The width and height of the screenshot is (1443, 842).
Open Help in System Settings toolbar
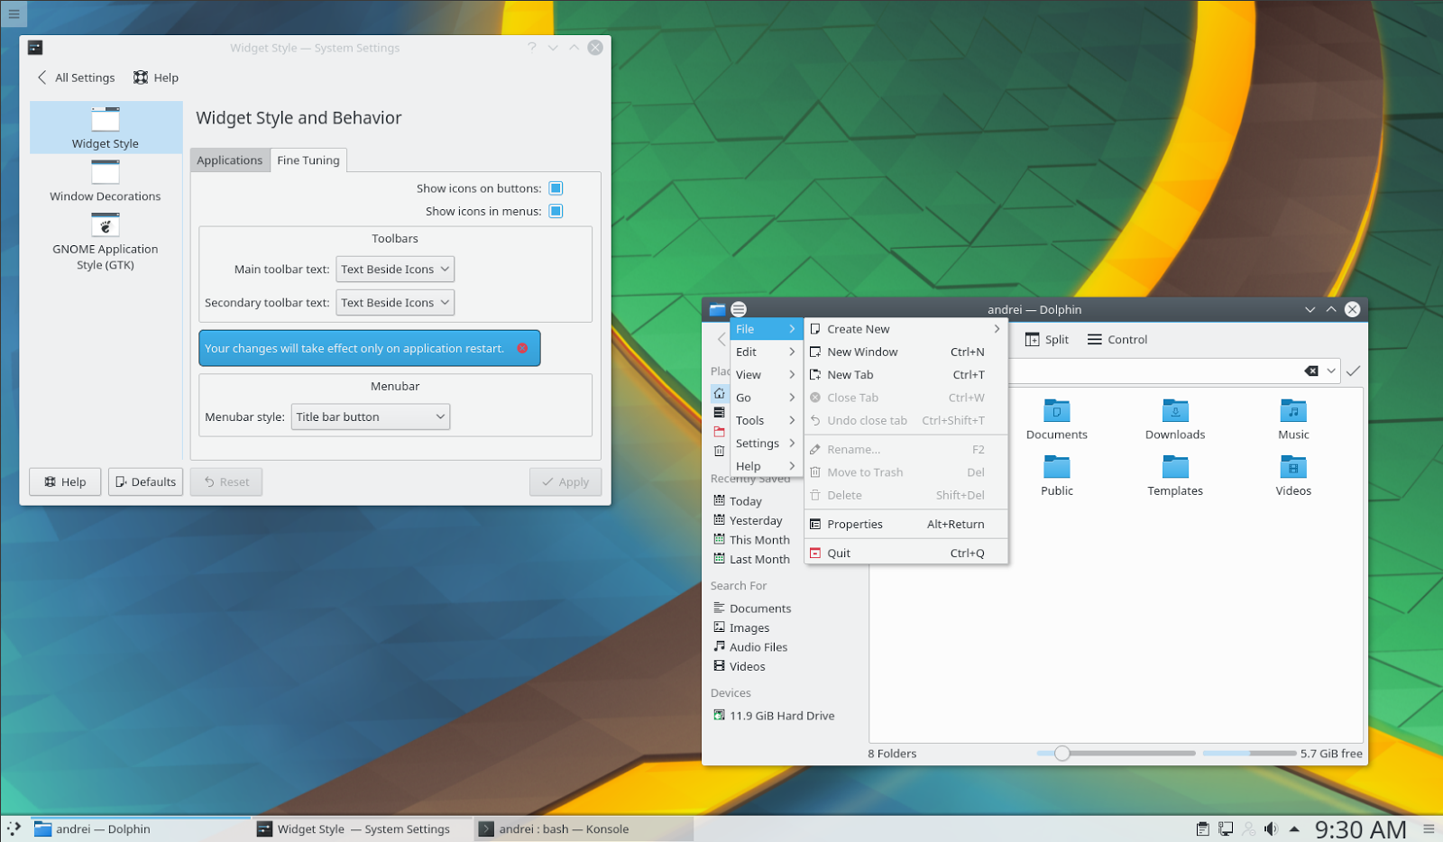pyautogui.click(x=156, y=78)
